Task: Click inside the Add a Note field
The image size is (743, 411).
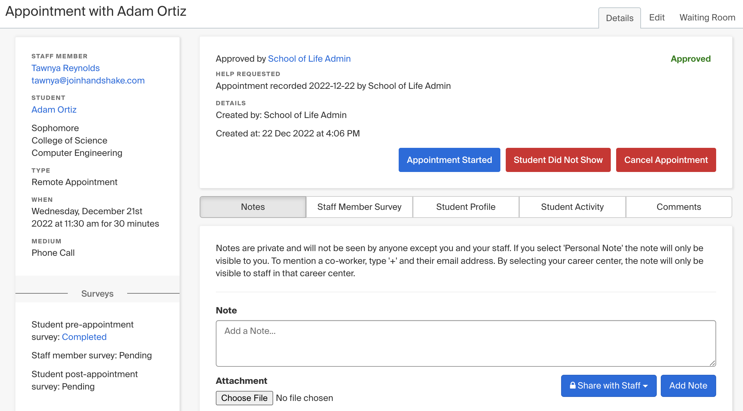Action: point(465,343)
